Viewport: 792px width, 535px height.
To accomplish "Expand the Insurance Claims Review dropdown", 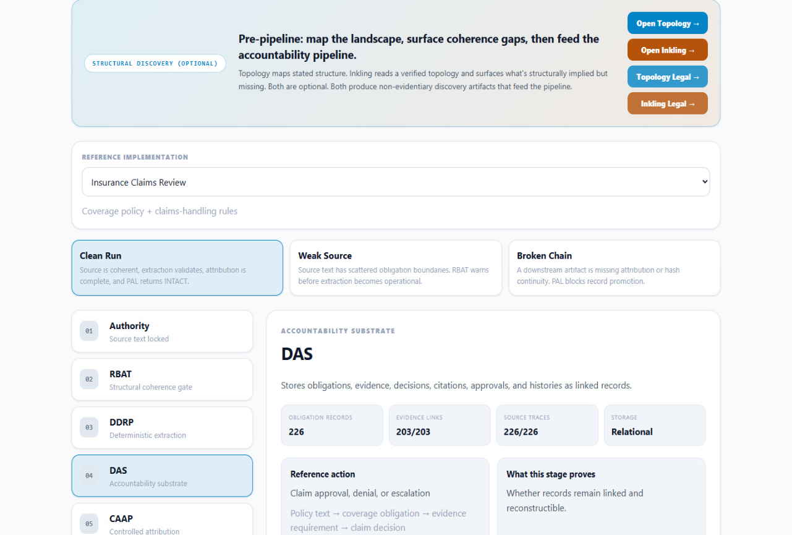I will tap(396, 182).
